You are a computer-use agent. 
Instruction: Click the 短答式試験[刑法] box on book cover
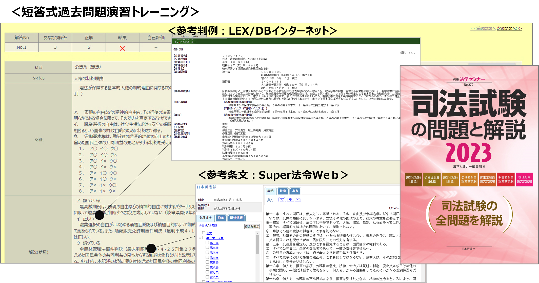click(450, 179)
